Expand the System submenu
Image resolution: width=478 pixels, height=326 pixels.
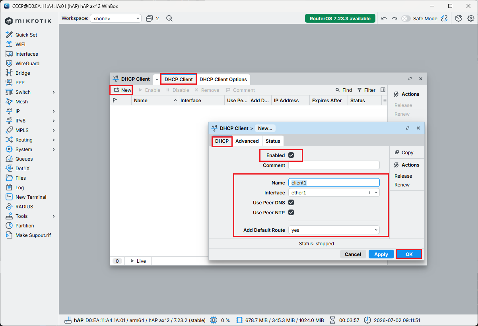click(x=54, y=149)
